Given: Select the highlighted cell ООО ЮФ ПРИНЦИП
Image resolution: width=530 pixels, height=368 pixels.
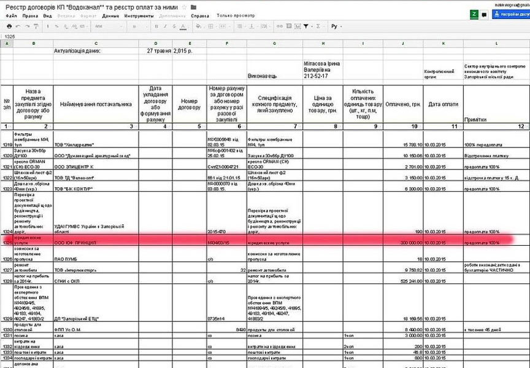Looking at the screenshot, I should click(x=95, y=243).
